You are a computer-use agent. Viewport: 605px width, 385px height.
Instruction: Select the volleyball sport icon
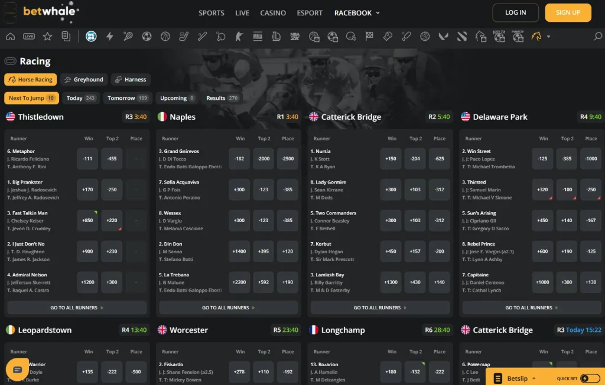tap(425, 36)
